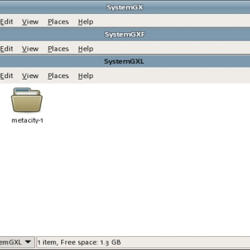250x250 pixels.
Task: Open Edit menu in SystemGXL window
Action: (6, 76)
